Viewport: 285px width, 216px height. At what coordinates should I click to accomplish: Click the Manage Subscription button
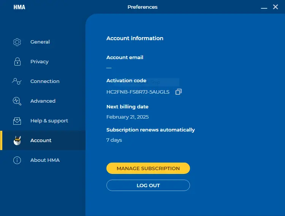(148, 168)
